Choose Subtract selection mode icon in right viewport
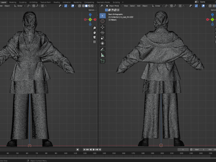The image size is (216, 162). [x=112, y=10]
